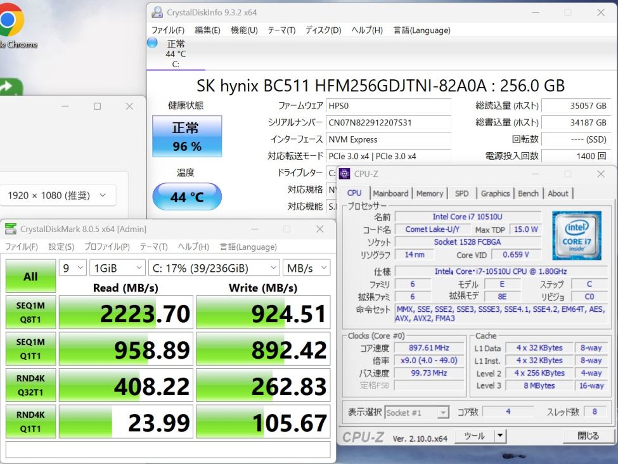The width and height of the screenshot is (618, 464).
Task: Click the core speed 897.61 MHz value
Action: coord(429,348)
